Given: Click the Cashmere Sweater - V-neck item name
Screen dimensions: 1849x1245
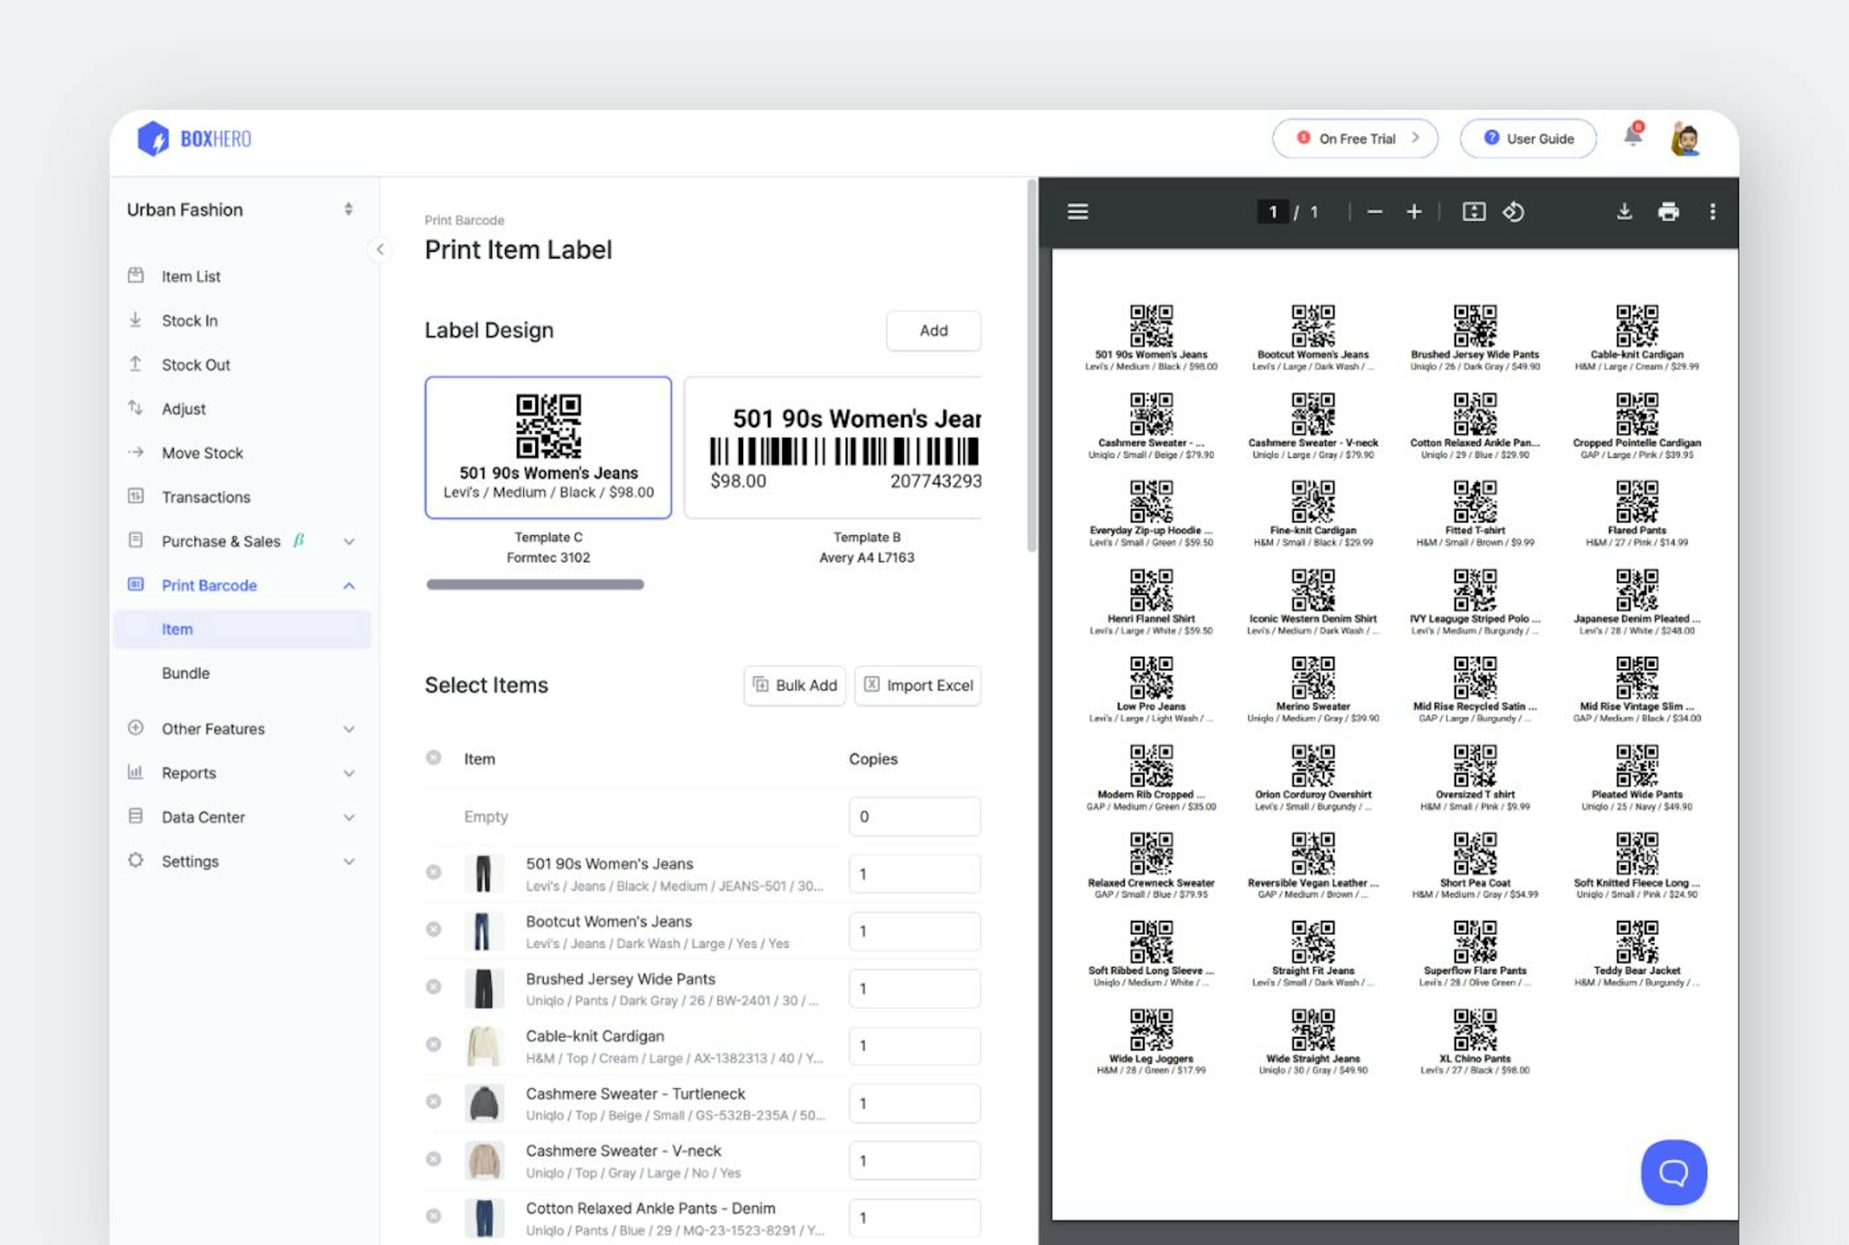Looking at the screenshot, I should 624,1151.
